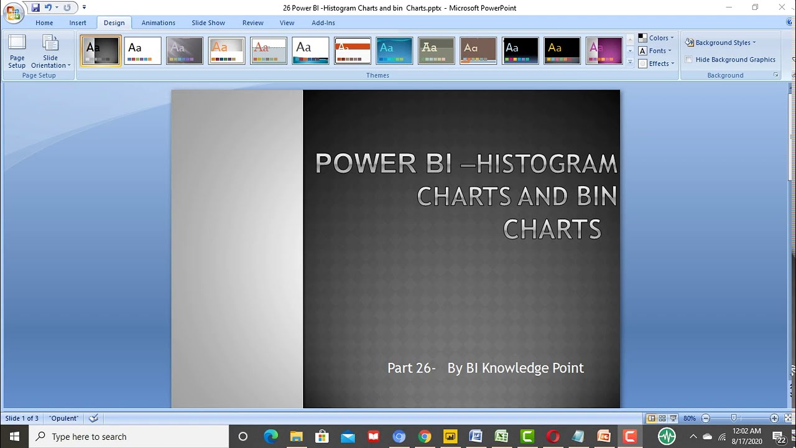Open Microsoft Excel from the taskbar
The width and height of the screenshot is (796, 448).
point(501,436)
